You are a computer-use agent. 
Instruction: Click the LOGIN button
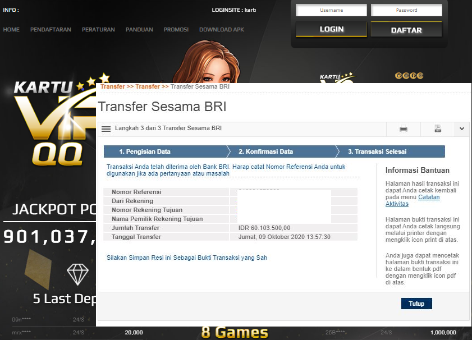click(331, 29)
